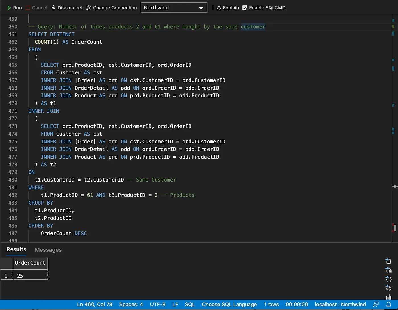The height and width of the screenshot is (310, 398).
Task: Place cursor on the ORDER BY keyword
Action: 41,226
